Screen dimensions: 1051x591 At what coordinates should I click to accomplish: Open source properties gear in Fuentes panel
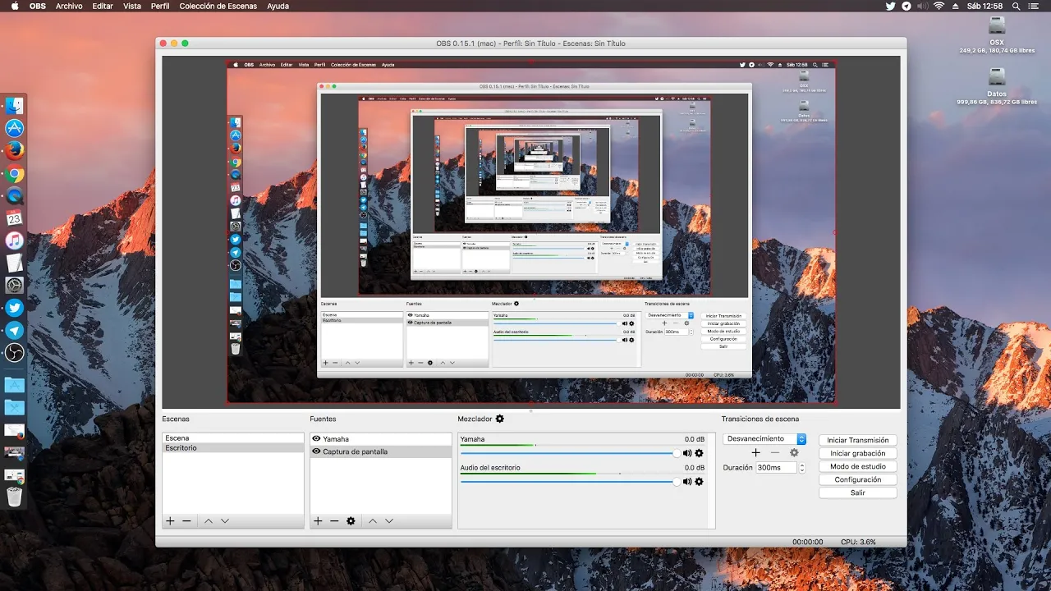point(351,521)
